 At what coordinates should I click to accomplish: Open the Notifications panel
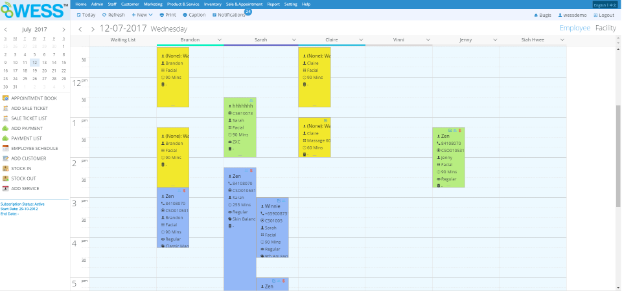pyautogui.click(x=229, y=15)
